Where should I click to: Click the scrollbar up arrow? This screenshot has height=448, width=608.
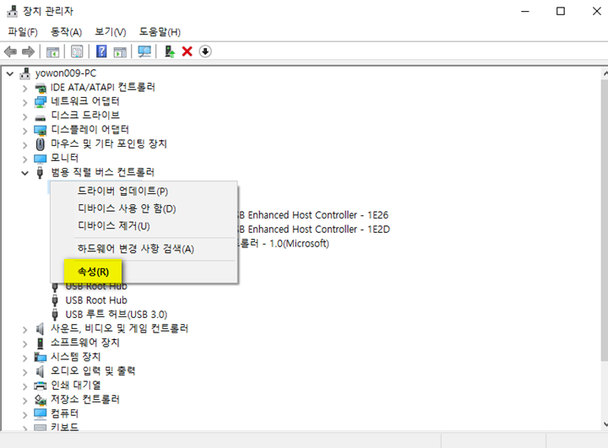tap(605, 73)
